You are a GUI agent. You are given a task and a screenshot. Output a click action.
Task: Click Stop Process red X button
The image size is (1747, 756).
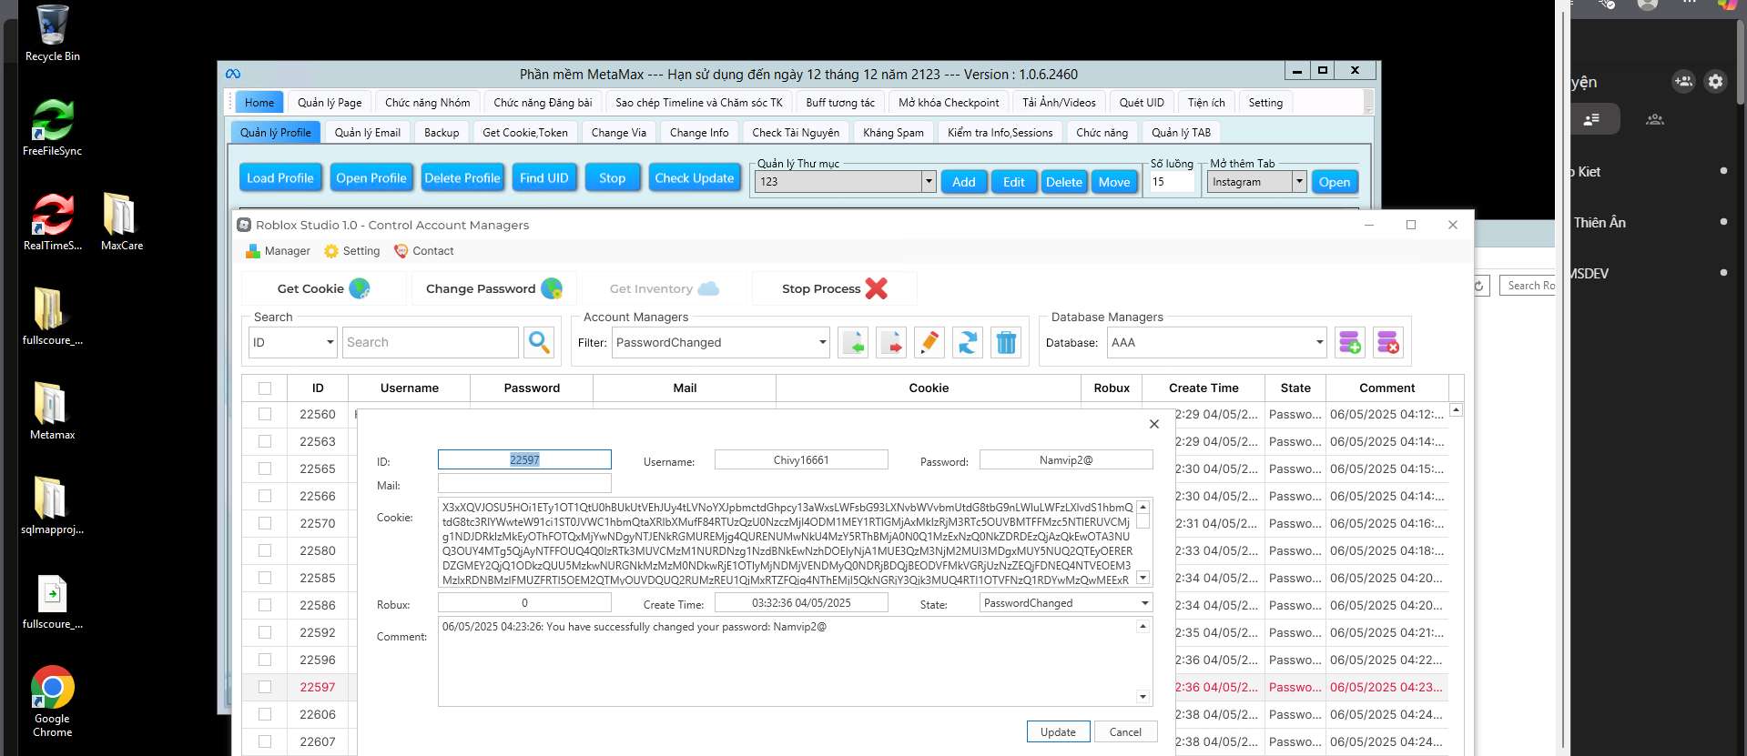pyautogui.click(x=834, y=288)
